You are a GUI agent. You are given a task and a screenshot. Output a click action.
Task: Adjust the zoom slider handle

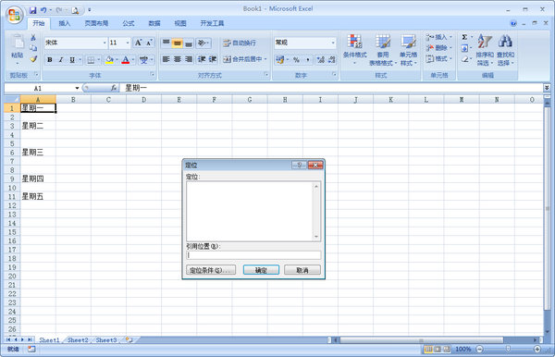point(508,350)
